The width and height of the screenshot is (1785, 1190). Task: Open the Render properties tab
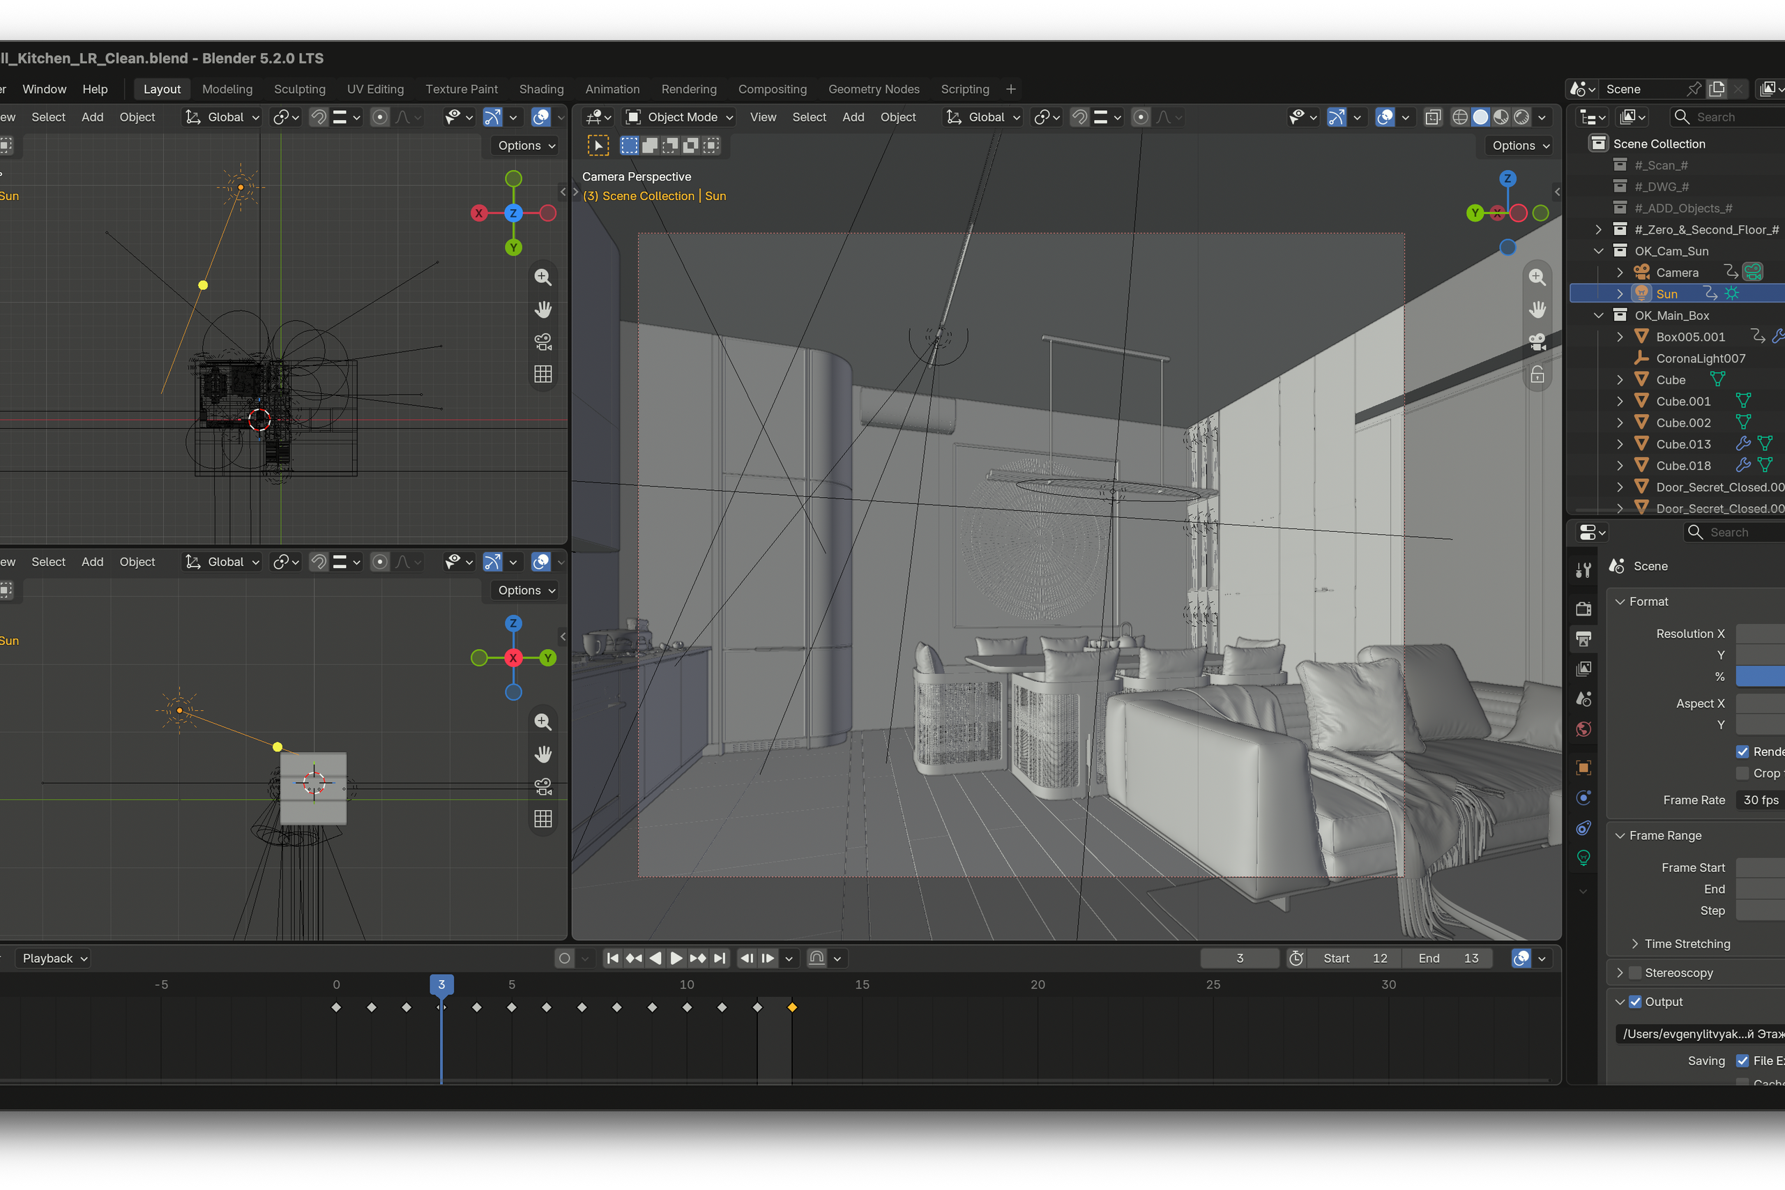tap(1583, 609)
